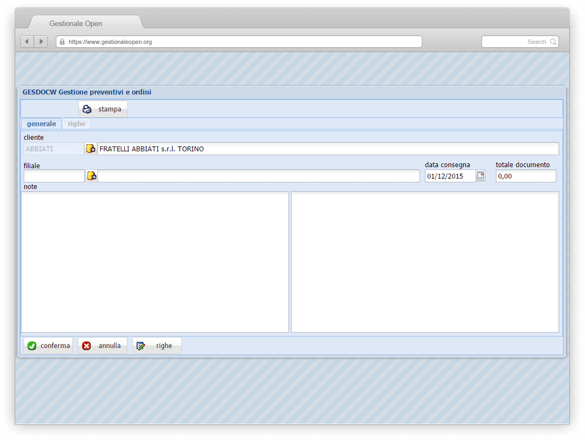
Task: Click the FRATELLI ABBIATI s.r.l. TORINO field
Action: pyautogui.click(x=328, y=149)
